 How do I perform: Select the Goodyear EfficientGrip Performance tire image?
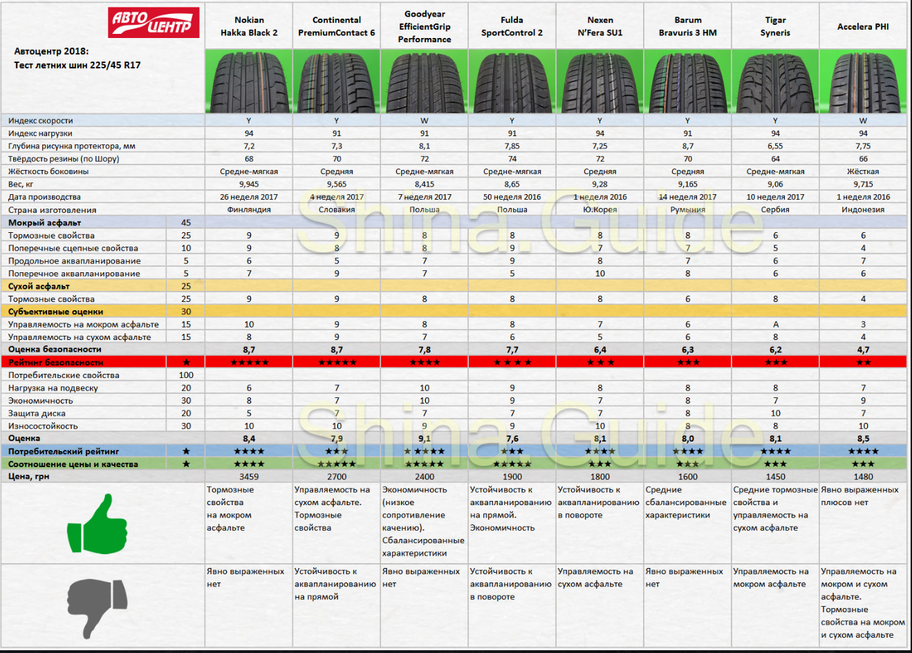click(425, 81)
